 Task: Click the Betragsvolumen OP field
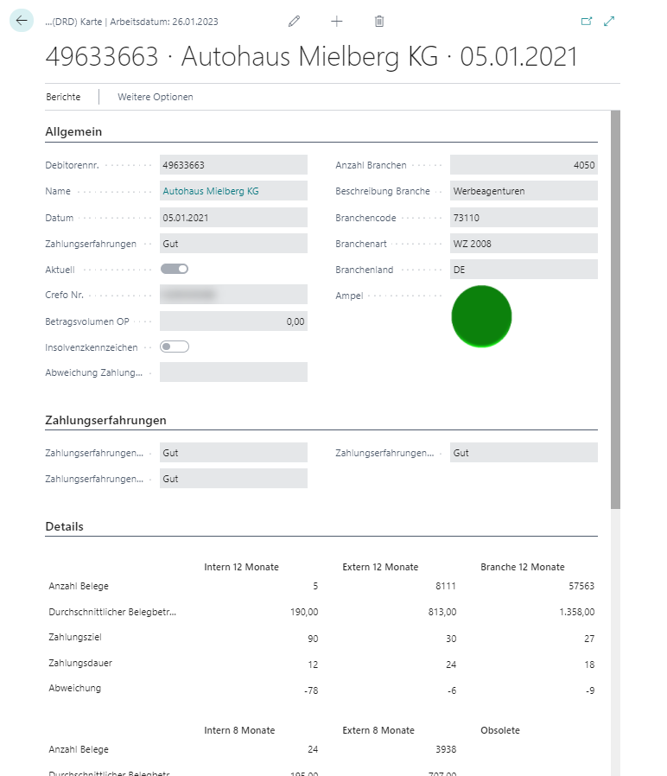click(x=233, y=321)
